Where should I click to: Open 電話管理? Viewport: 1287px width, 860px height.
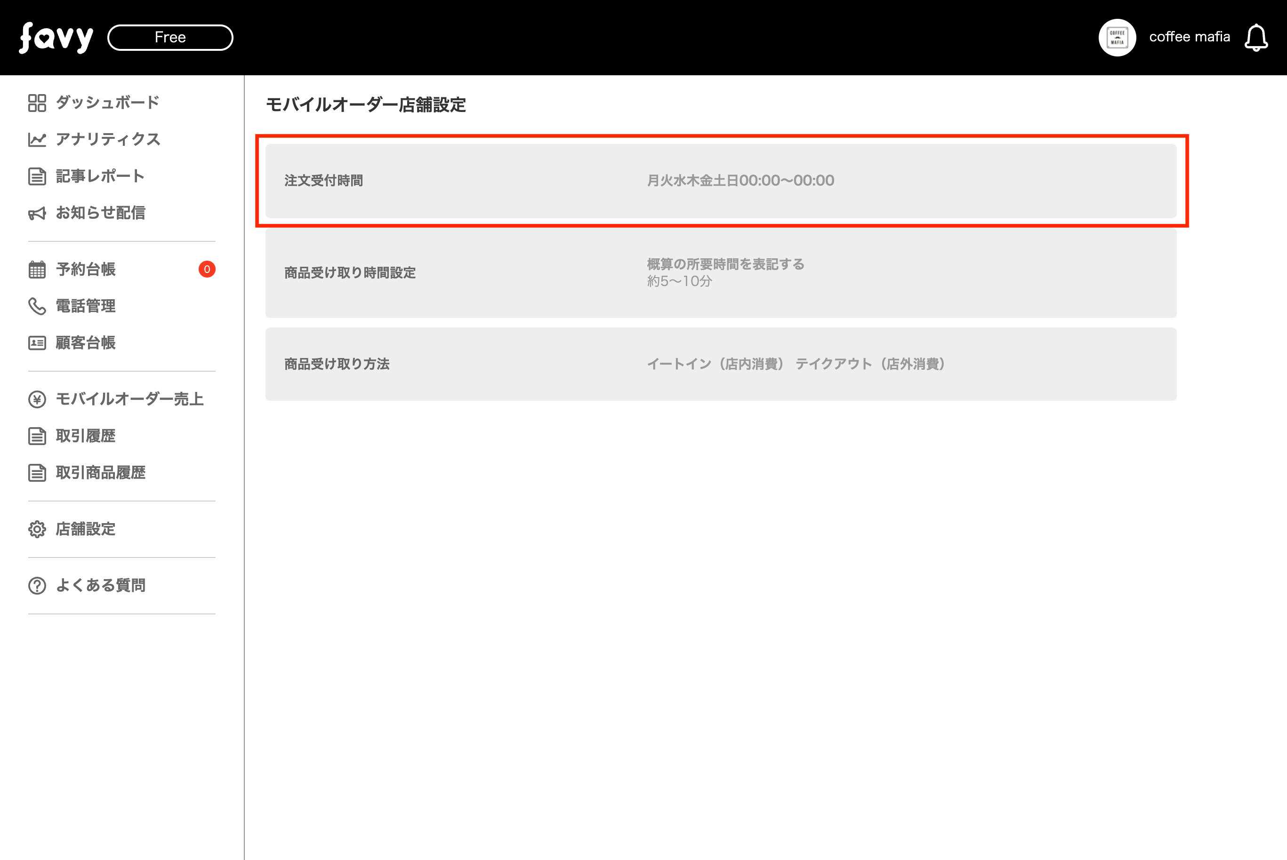click(86, 306)
